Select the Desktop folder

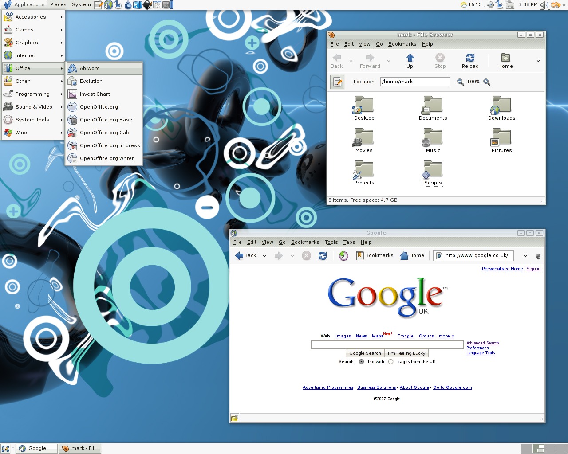coord(364,108)
